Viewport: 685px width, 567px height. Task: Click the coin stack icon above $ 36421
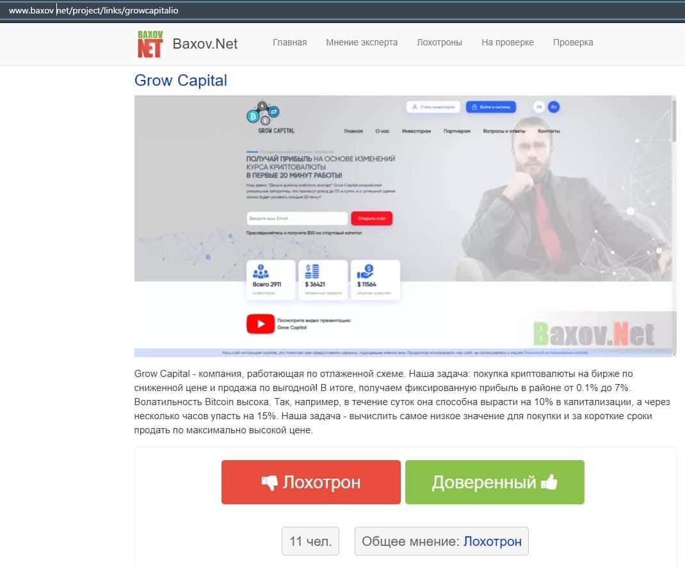(312, 271)
